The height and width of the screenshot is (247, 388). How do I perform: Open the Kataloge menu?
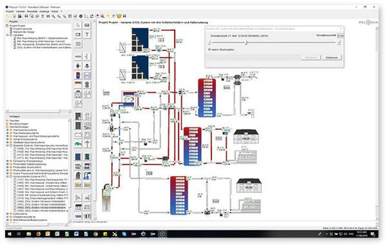[x=45, y=12]
